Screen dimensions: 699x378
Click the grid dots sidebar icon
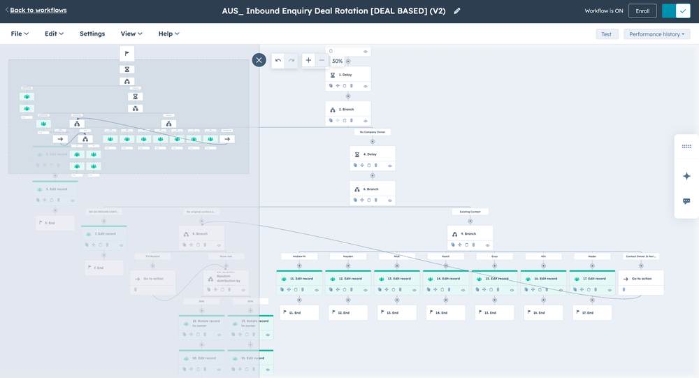(x=686, y=146)
